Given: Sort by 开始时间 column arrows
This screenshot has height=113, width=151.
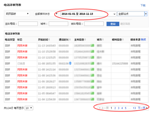Looking at the screenshot, I should pos(49,40).
